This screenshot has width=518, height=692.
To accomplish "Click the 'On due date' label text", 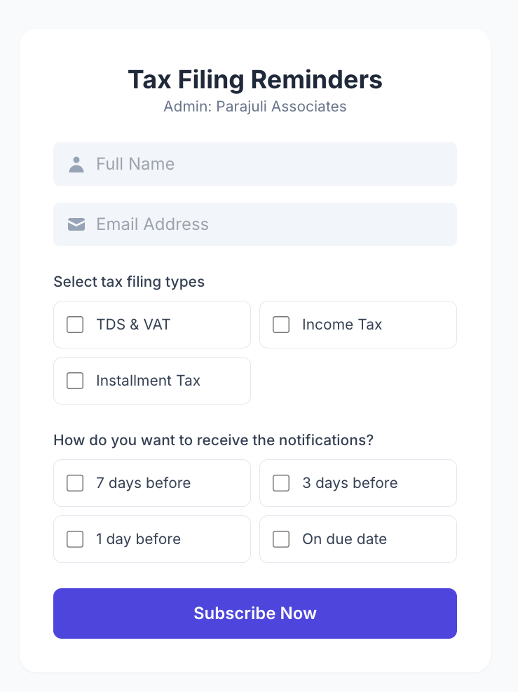I will click(344, 539).
